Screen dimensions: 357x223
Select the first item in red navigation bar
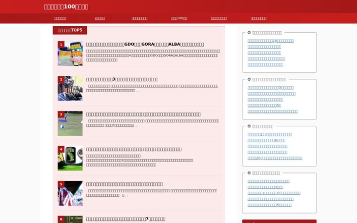60,18
